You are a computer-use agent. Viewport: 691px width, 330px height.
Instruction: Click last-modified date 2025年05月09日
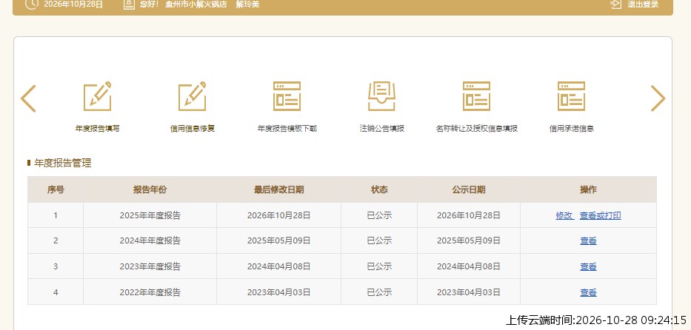click(x=278, y=241)
